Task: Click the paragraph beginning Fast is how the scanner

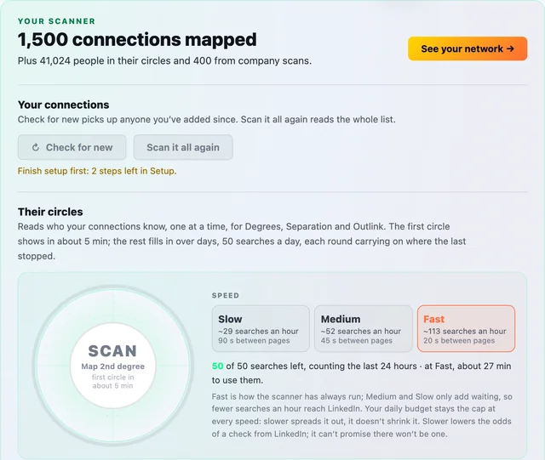Action: (361, 415)
